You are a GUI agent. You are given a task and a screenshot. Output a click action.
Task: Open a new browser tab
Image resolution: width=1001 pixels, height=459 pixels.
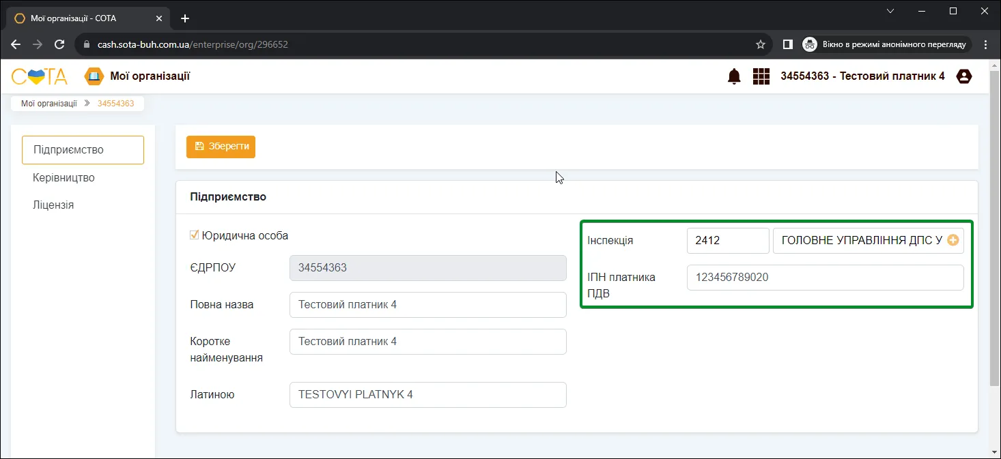coord(184,18)
